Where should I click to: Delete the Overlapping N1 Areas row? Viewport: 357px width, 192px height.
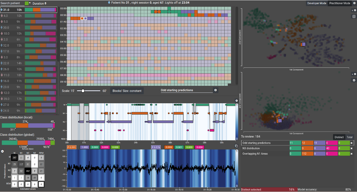point(351,154)
